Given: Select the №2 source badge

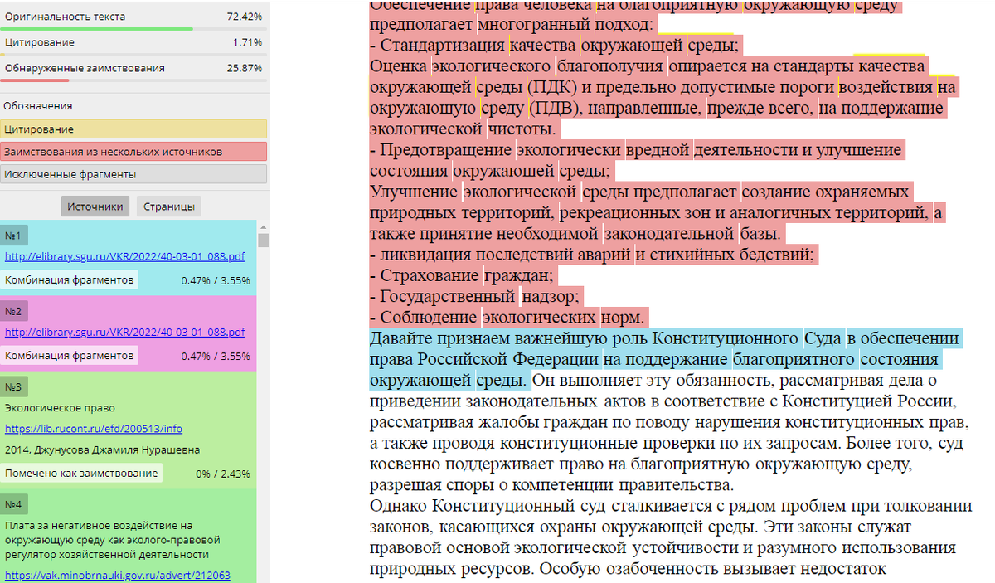Looking at the screenshot, I should (14, 311).
